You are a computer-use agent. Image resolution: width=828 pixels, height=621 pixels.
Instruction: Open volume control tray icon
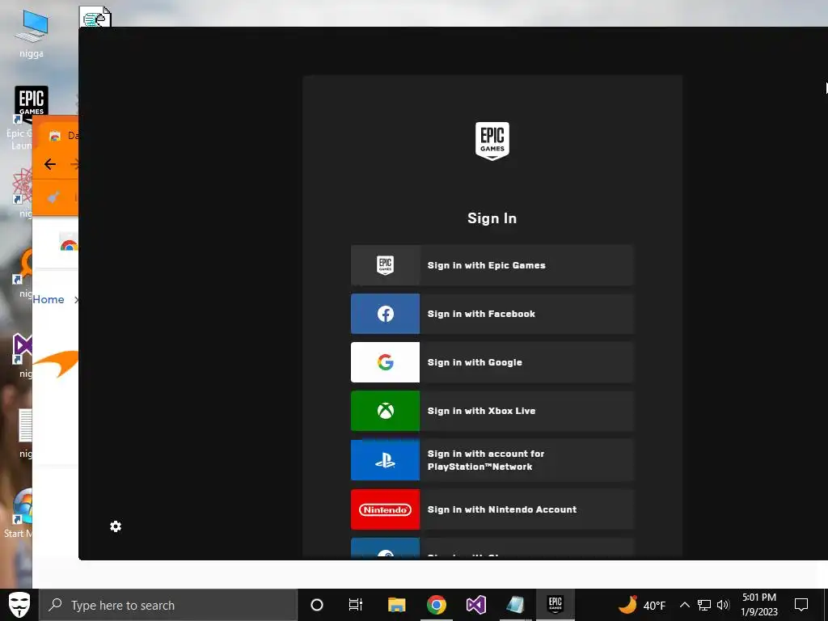(724, 605)
